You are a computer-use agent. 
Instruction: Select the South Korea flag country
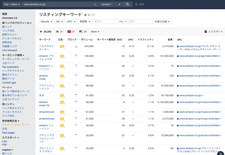[57, 32]
